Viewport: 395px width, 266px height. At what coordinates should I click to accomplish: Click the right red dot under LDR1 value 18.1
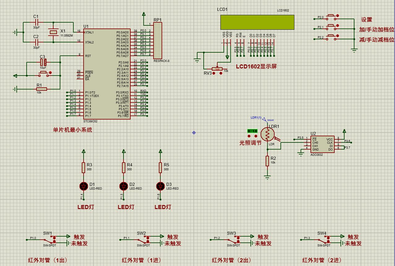256,136
